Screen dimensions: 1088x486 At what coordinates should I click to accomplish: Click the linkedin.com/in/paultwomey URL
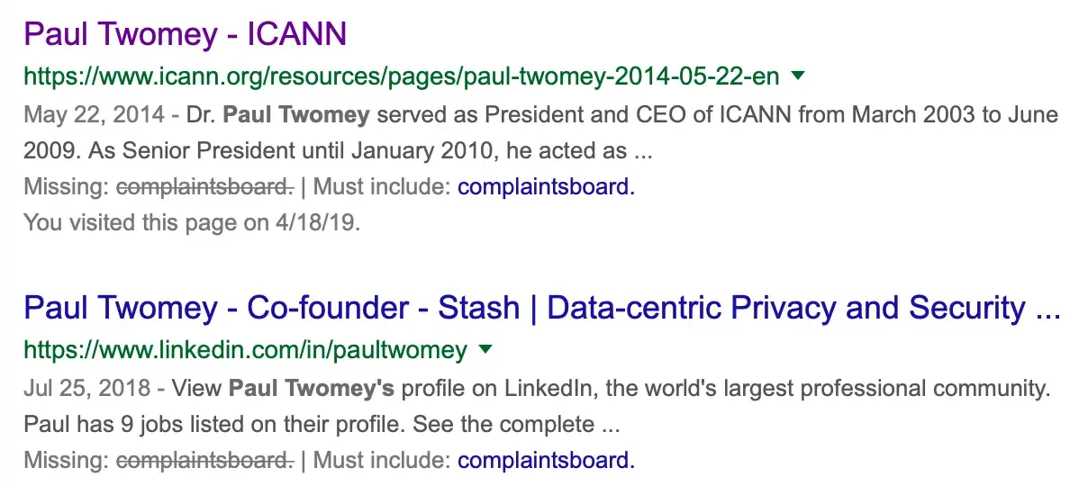tap(245, 350)
